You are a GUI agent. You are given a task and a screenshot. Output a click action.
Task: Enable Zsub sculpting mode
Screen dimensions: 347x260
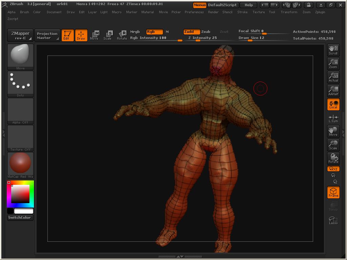pos(206,32)
